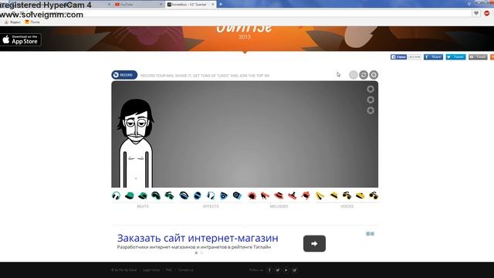Pick the blue Effects headphones icon
This screenshot has width=494, height=278.
click(211, 195)
